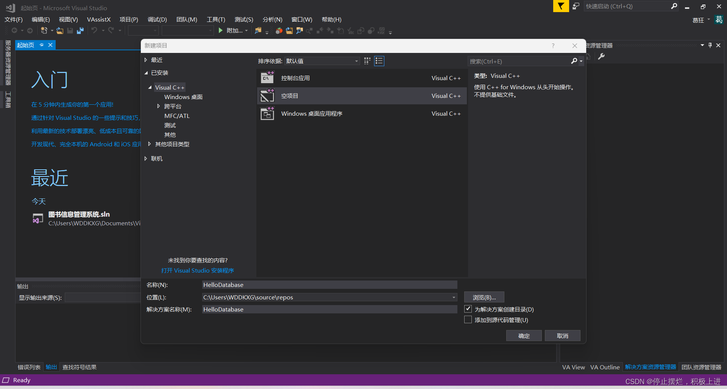
Task: Click the user account avatar icon
Action: coord(719,20)
